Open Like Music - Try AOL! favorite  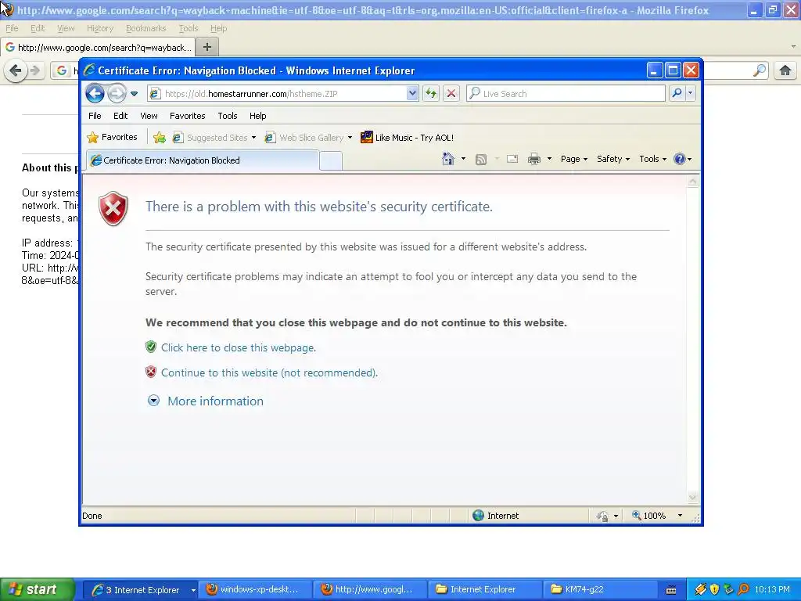pos(407,138)
